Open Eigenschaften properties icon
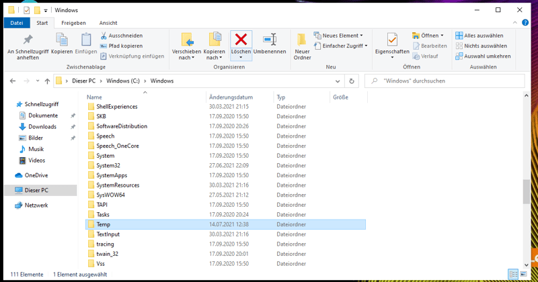This screenshot has height=282, width=538. pyautogui.click(x=392, y=40)
